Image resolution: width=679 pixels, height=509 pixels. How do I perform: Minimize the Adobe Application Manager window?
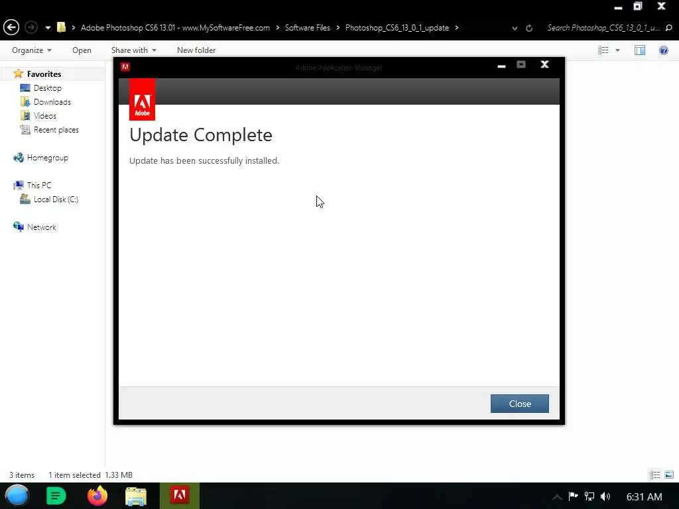501,66
